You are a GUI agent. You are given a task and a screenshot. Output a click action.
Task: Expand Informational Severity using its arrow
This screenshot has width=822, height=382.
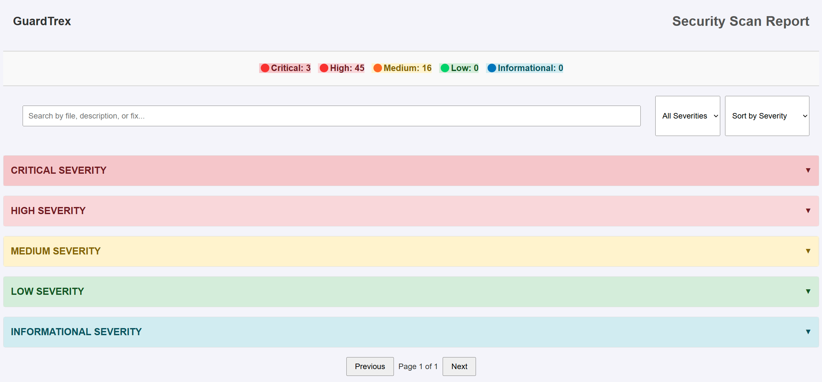point(808,332)
